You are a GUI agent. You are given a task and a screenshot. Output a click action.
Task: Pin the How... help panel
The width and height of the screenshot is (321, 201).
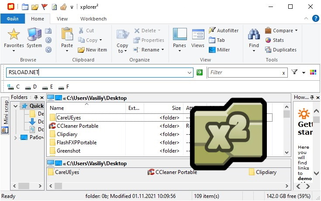312,97
